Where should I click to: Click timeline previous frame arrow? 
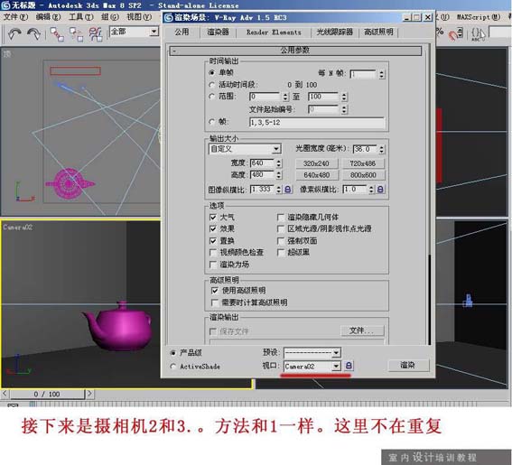tap(5, 394)
